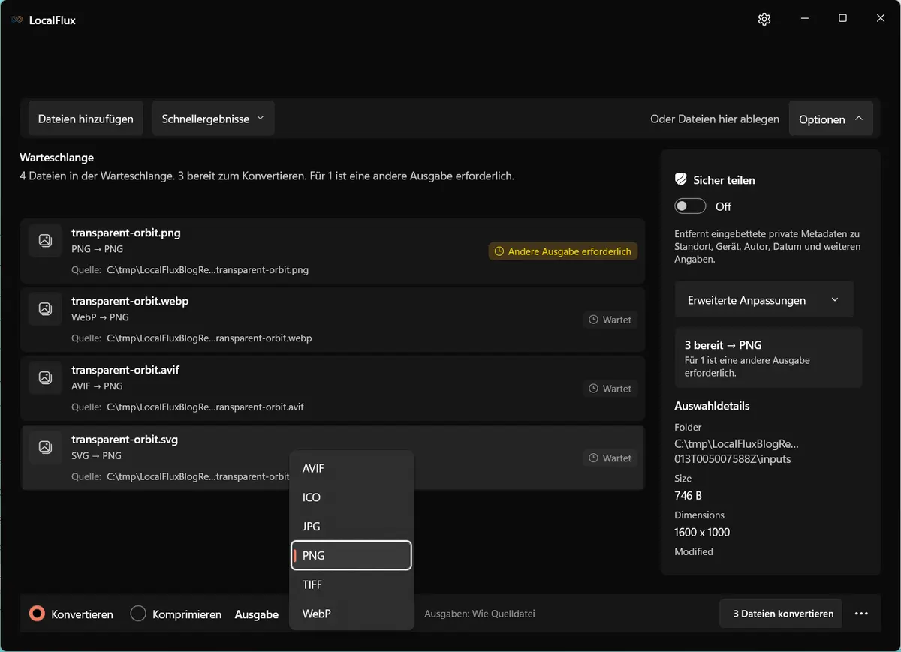The image size is (901, 652).
Task: Click Wartet status for transparent-orbit.avif
Action: pyautogui.click(x=610, y=389)
